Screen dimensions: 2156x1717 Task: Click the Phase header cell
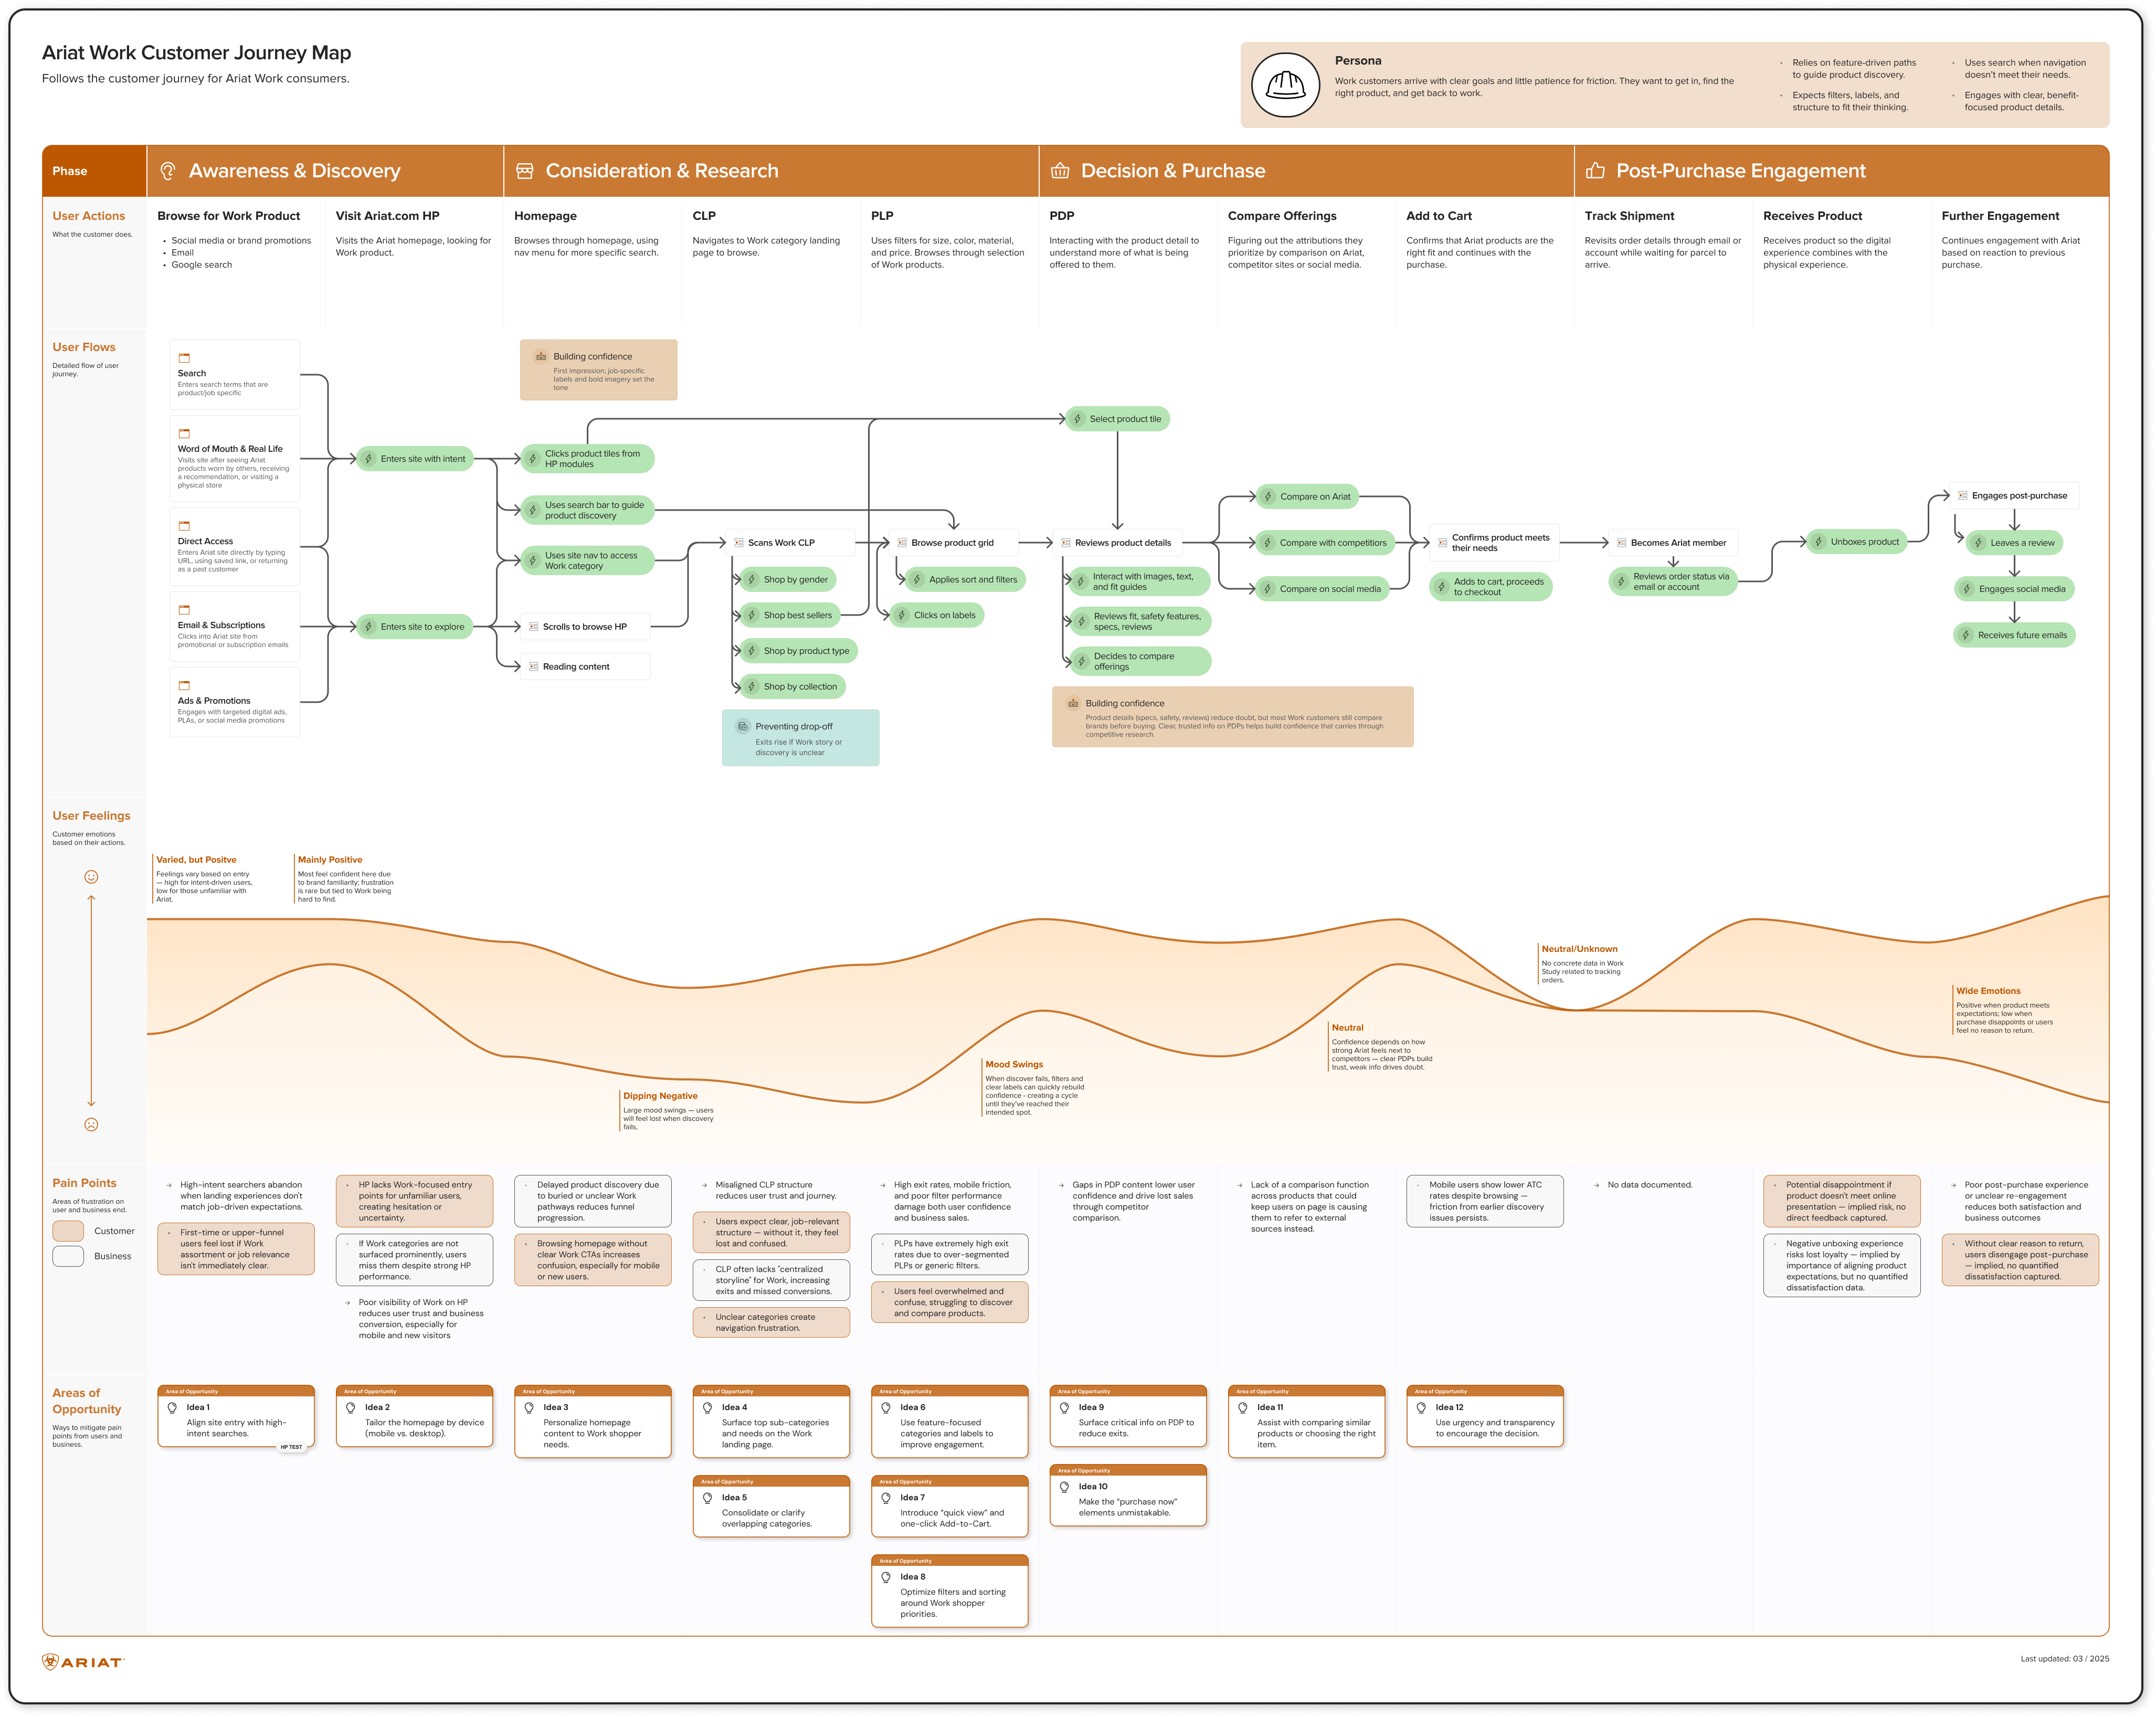point(94,171)
